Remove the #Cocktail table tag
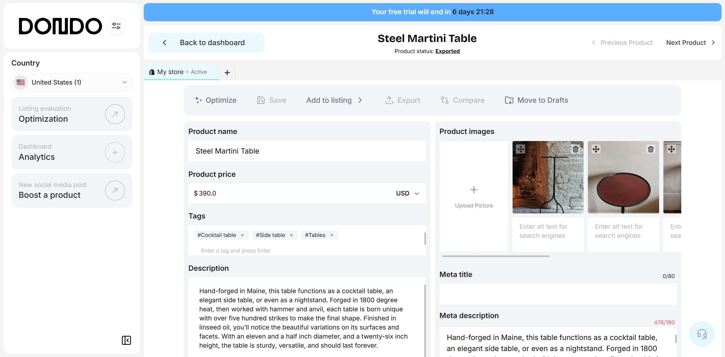Image resolution: width=725 pixels, height=357 pixels. click(x=242, y=235)
